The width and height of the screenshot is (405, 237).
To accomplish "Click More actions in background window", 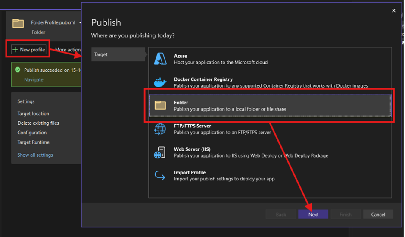I will [x=68, y=49].
